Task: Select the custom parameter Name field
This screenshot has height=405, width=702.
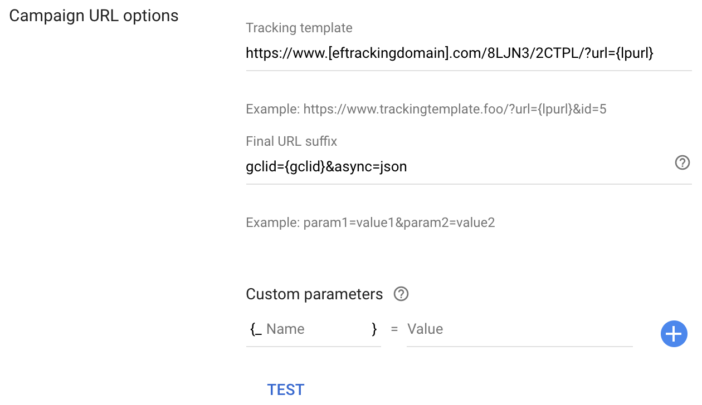Action: coord(315,329)
